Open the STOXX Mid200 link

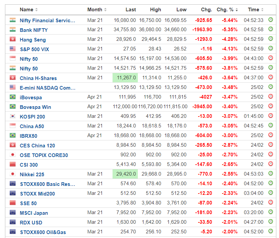(x=37, y=194)
